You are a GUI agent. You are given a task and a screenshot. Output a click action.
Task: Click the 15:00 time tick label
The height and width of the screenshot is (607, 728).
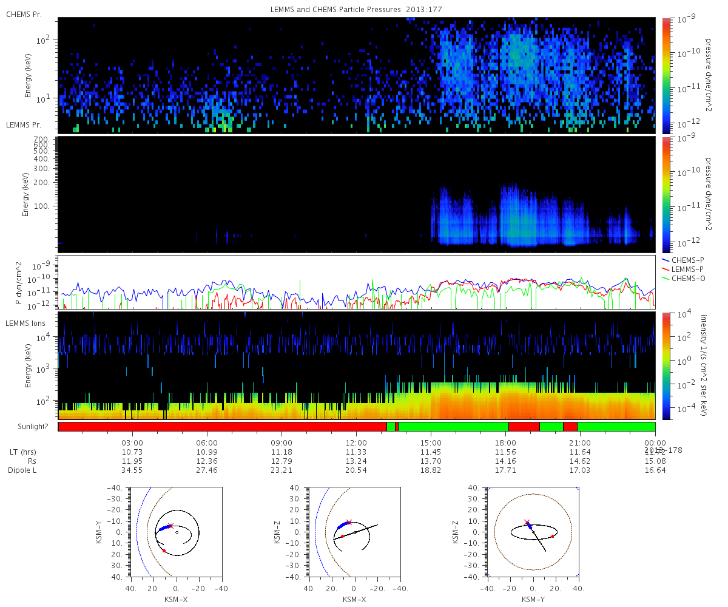click(x=431, y=443)
